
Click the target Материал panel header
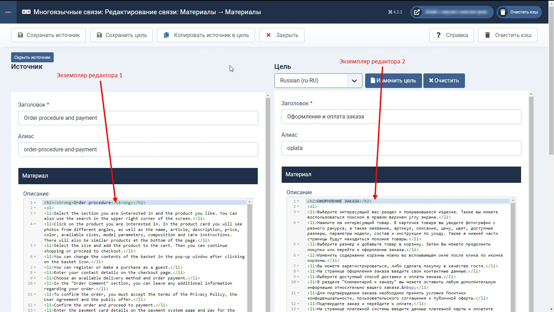click(401, 175)
